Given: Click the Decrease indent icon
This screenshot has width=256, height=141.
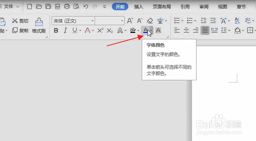Looking at the screenshot, I should point(204,21).
